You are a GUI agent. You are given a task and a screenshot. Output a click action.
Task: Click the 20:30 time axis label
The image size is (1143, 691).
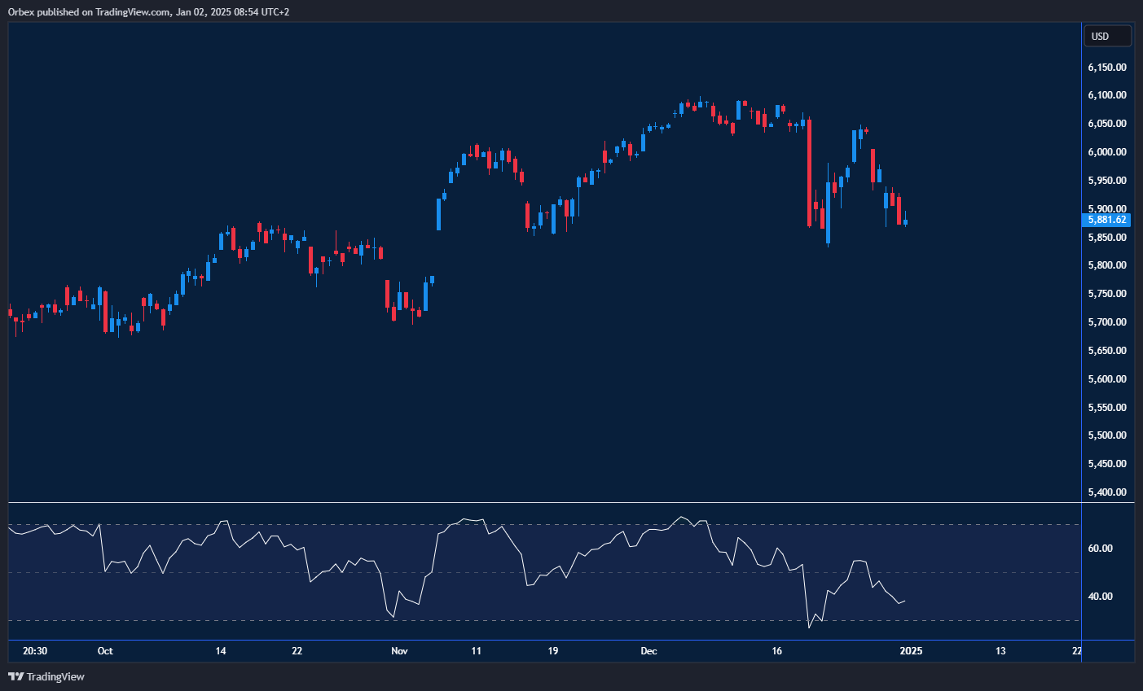[x=35, y=651]
